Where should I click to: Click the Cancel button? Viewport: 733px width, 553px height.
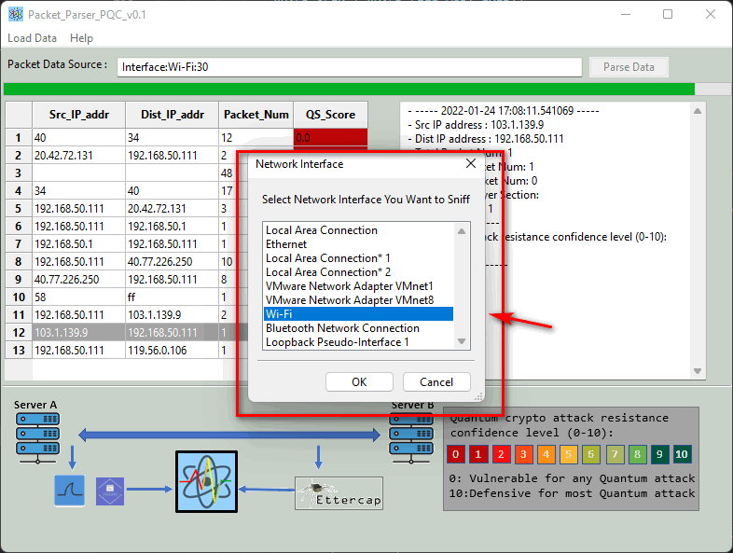(x=436, y=382)
